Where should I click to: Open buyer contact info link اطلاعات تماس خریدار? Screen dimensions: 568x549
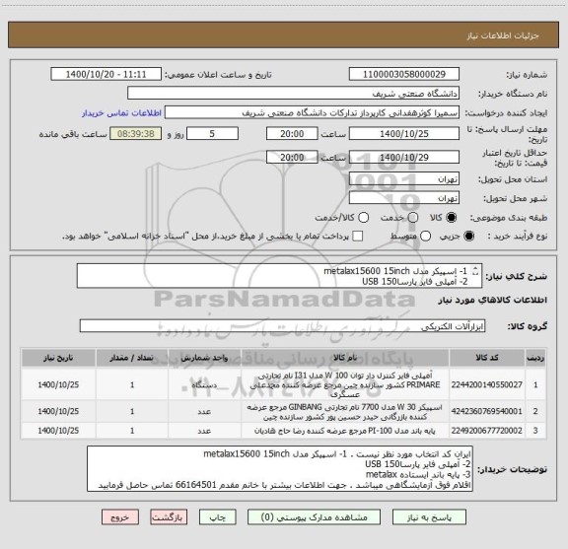coord(121,113)
